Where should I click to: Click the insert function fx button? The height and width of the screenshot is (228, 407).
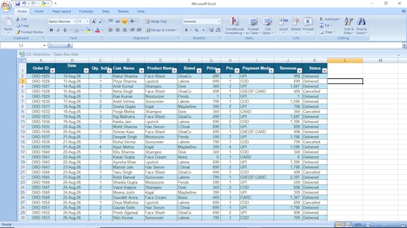tap(69, 45)
